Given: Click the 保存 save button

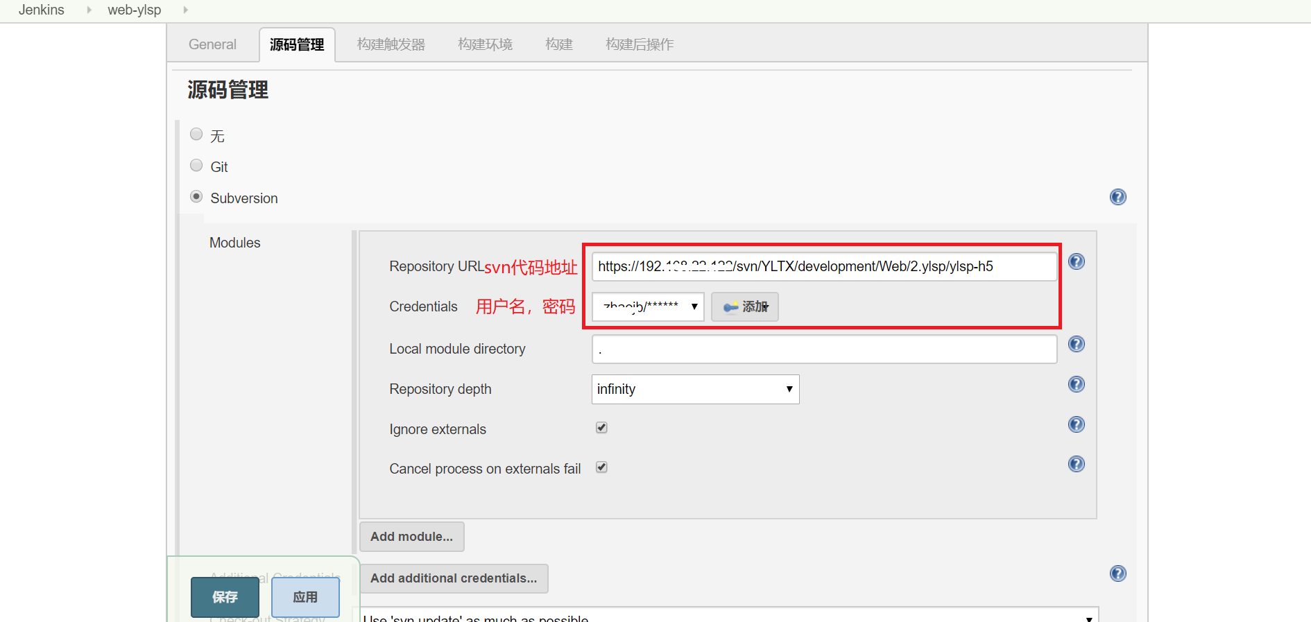Looking at the screenshot, I should coord(225,597).
